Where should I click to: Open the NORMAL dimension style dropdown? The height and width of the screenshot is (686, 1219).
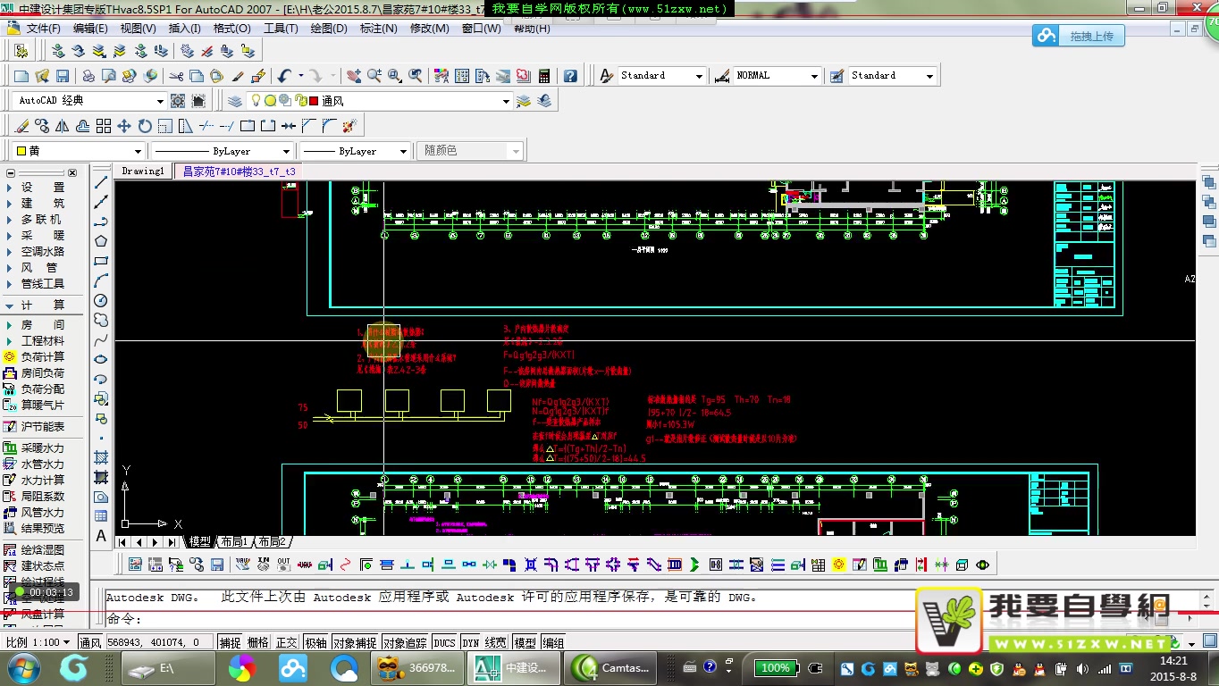(814, 76)
